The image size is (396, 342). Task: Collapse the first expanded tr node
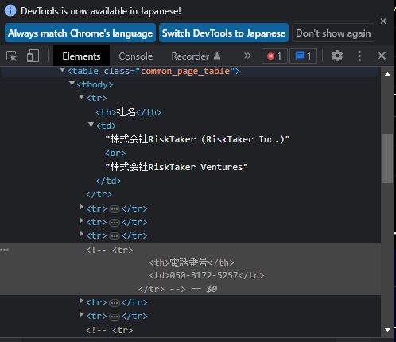click(x=82, y=97)
